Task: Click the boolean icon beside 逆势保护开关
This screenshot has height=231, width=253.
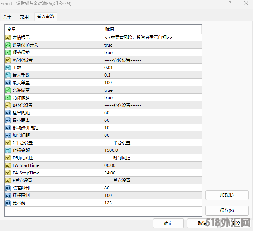Action: pos(8,45)
